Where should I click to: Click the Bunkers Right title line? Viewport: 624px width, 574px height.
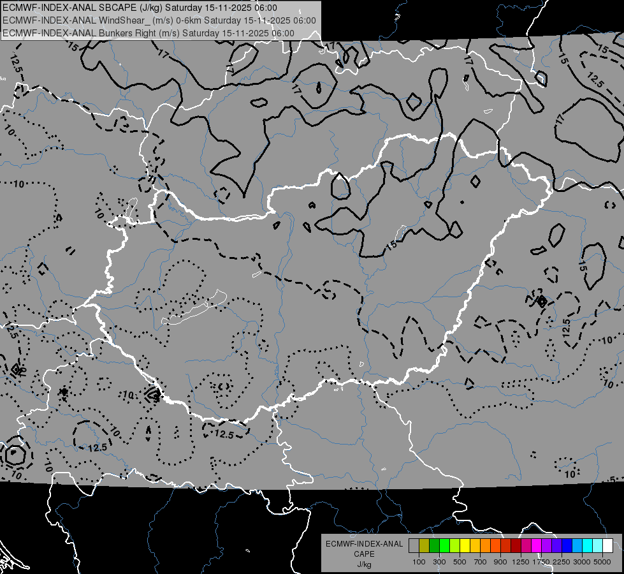149,33
